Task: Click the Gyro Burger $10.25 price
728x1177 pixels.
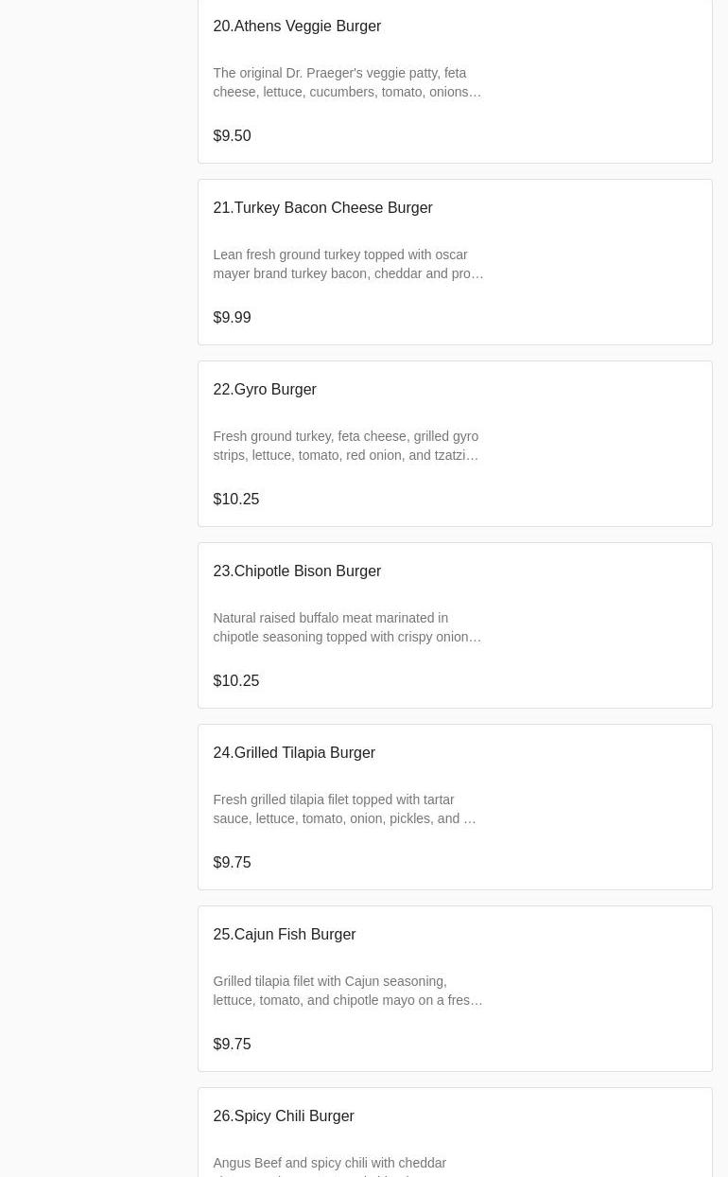Action: coord(235,500)
